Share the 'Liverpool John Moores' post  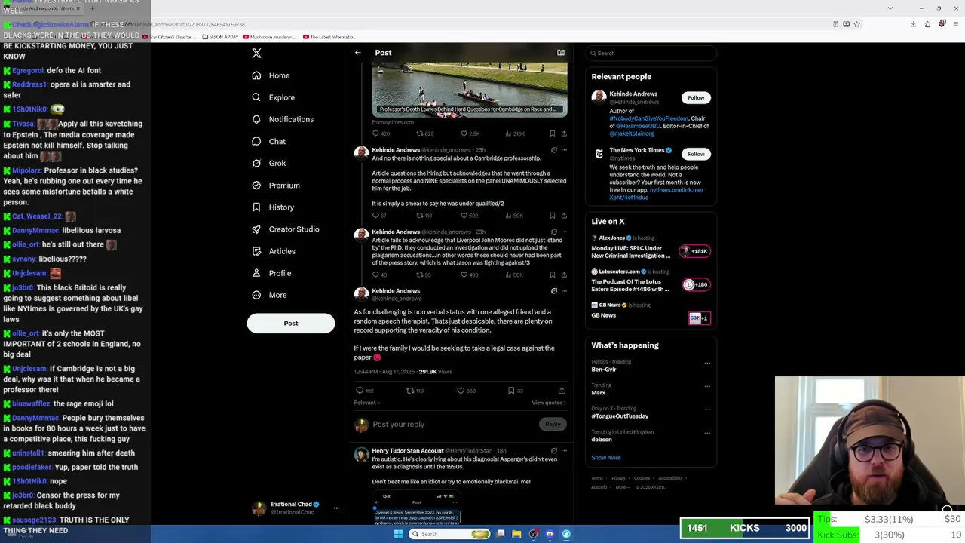coord(564,275)
